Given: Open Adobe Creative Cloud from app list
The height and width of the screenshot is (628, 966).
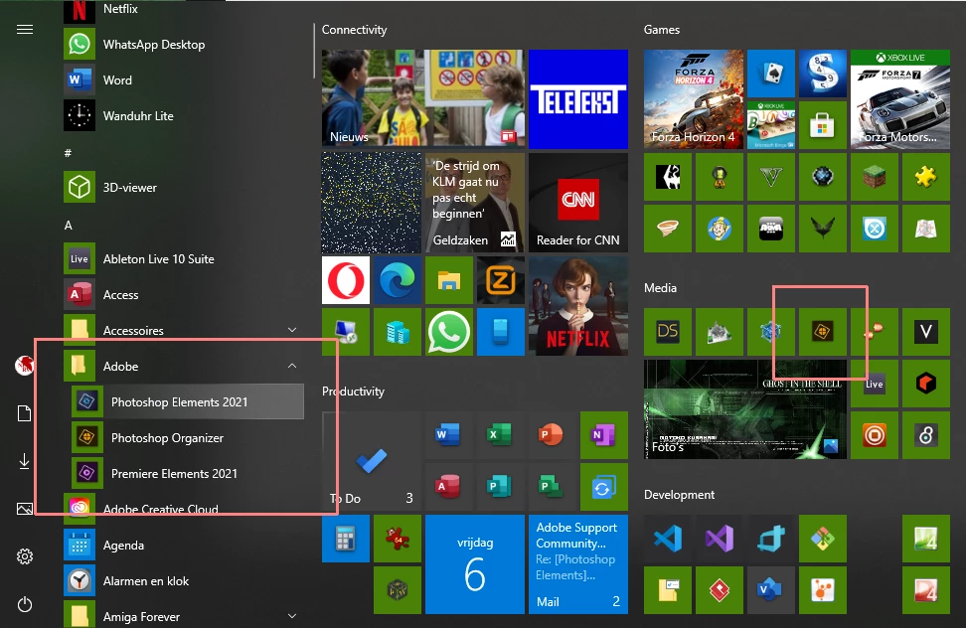Looking at the screenshot, I should click(184, 509).
